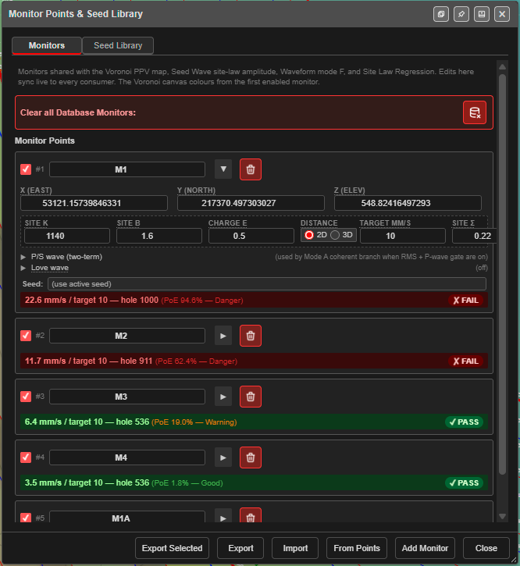
Task: Click the Import button
Action: (295, 548)
